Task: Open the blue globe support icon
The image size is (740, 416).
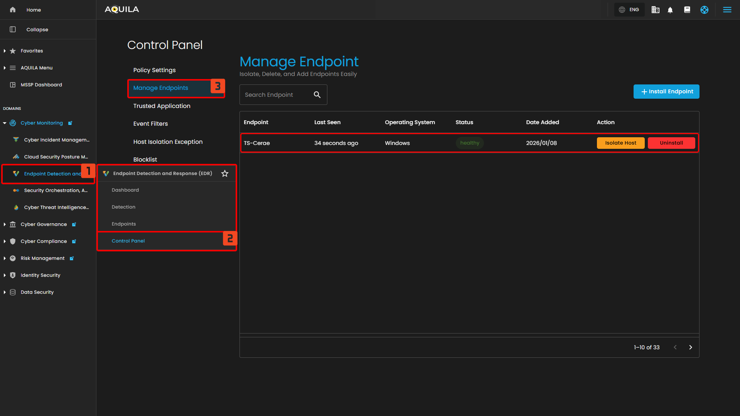Action: pos(704,10)
